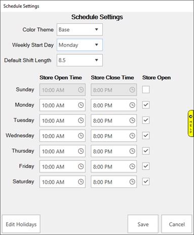Viewport: 194px width, 235px height.
Task: Open Friday store close time clock picker
Action: (132, 167)
